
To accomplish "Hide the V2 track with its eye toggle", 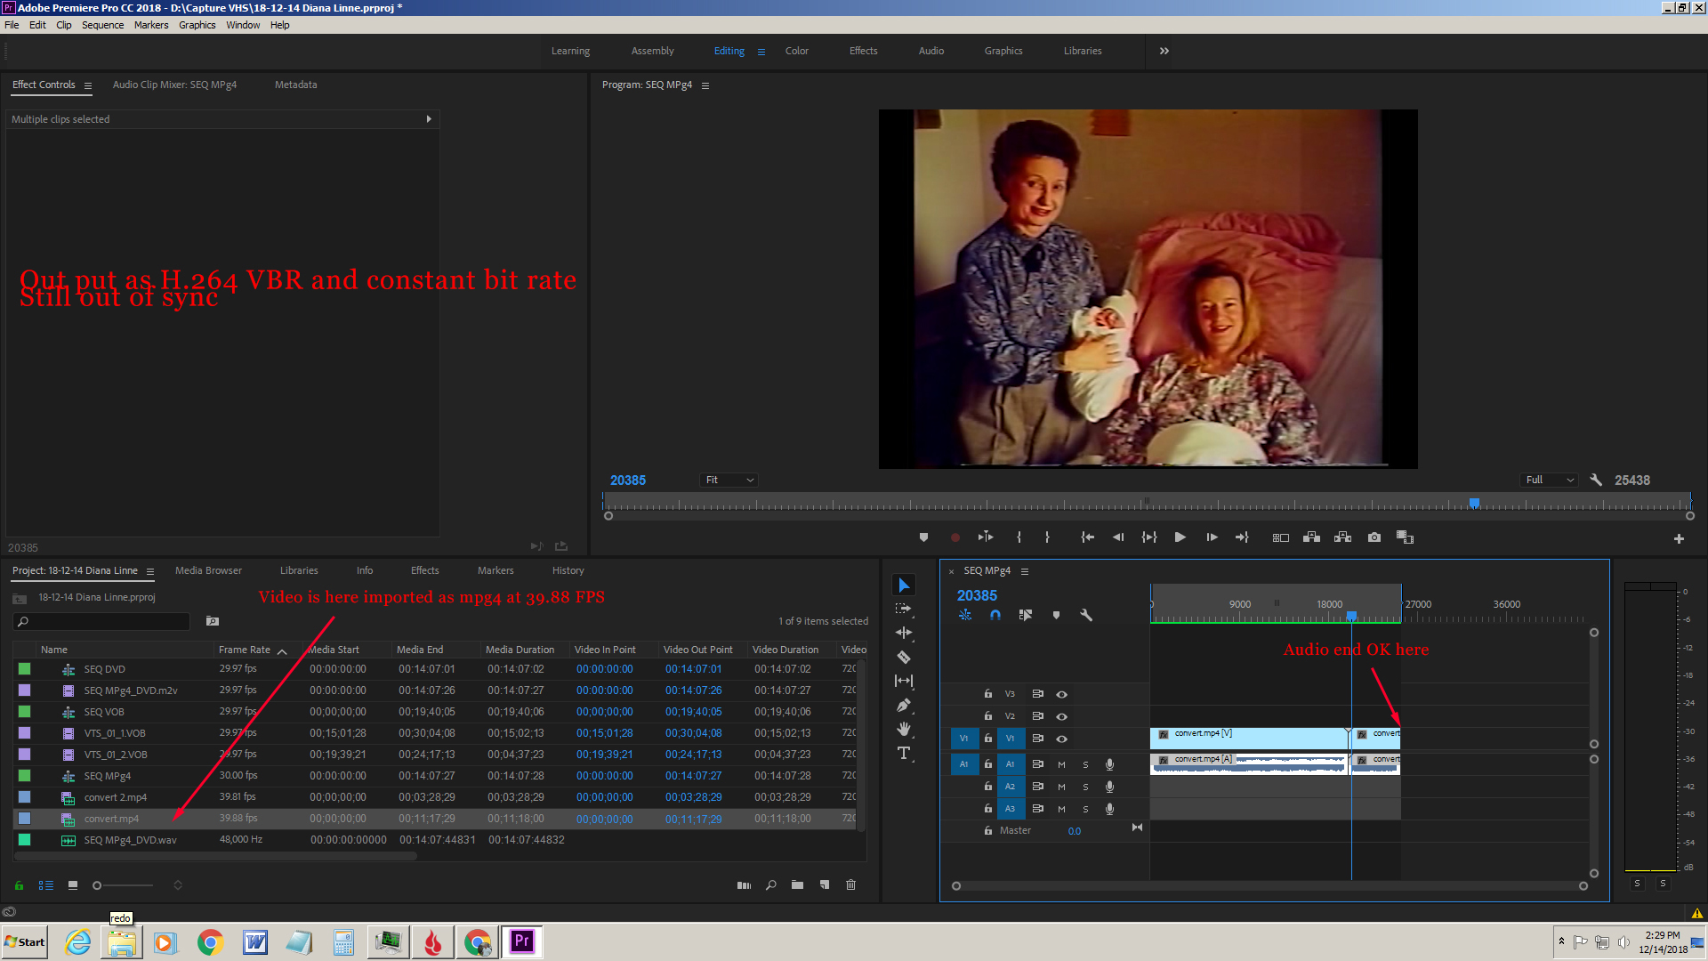I will [1061, 716].
